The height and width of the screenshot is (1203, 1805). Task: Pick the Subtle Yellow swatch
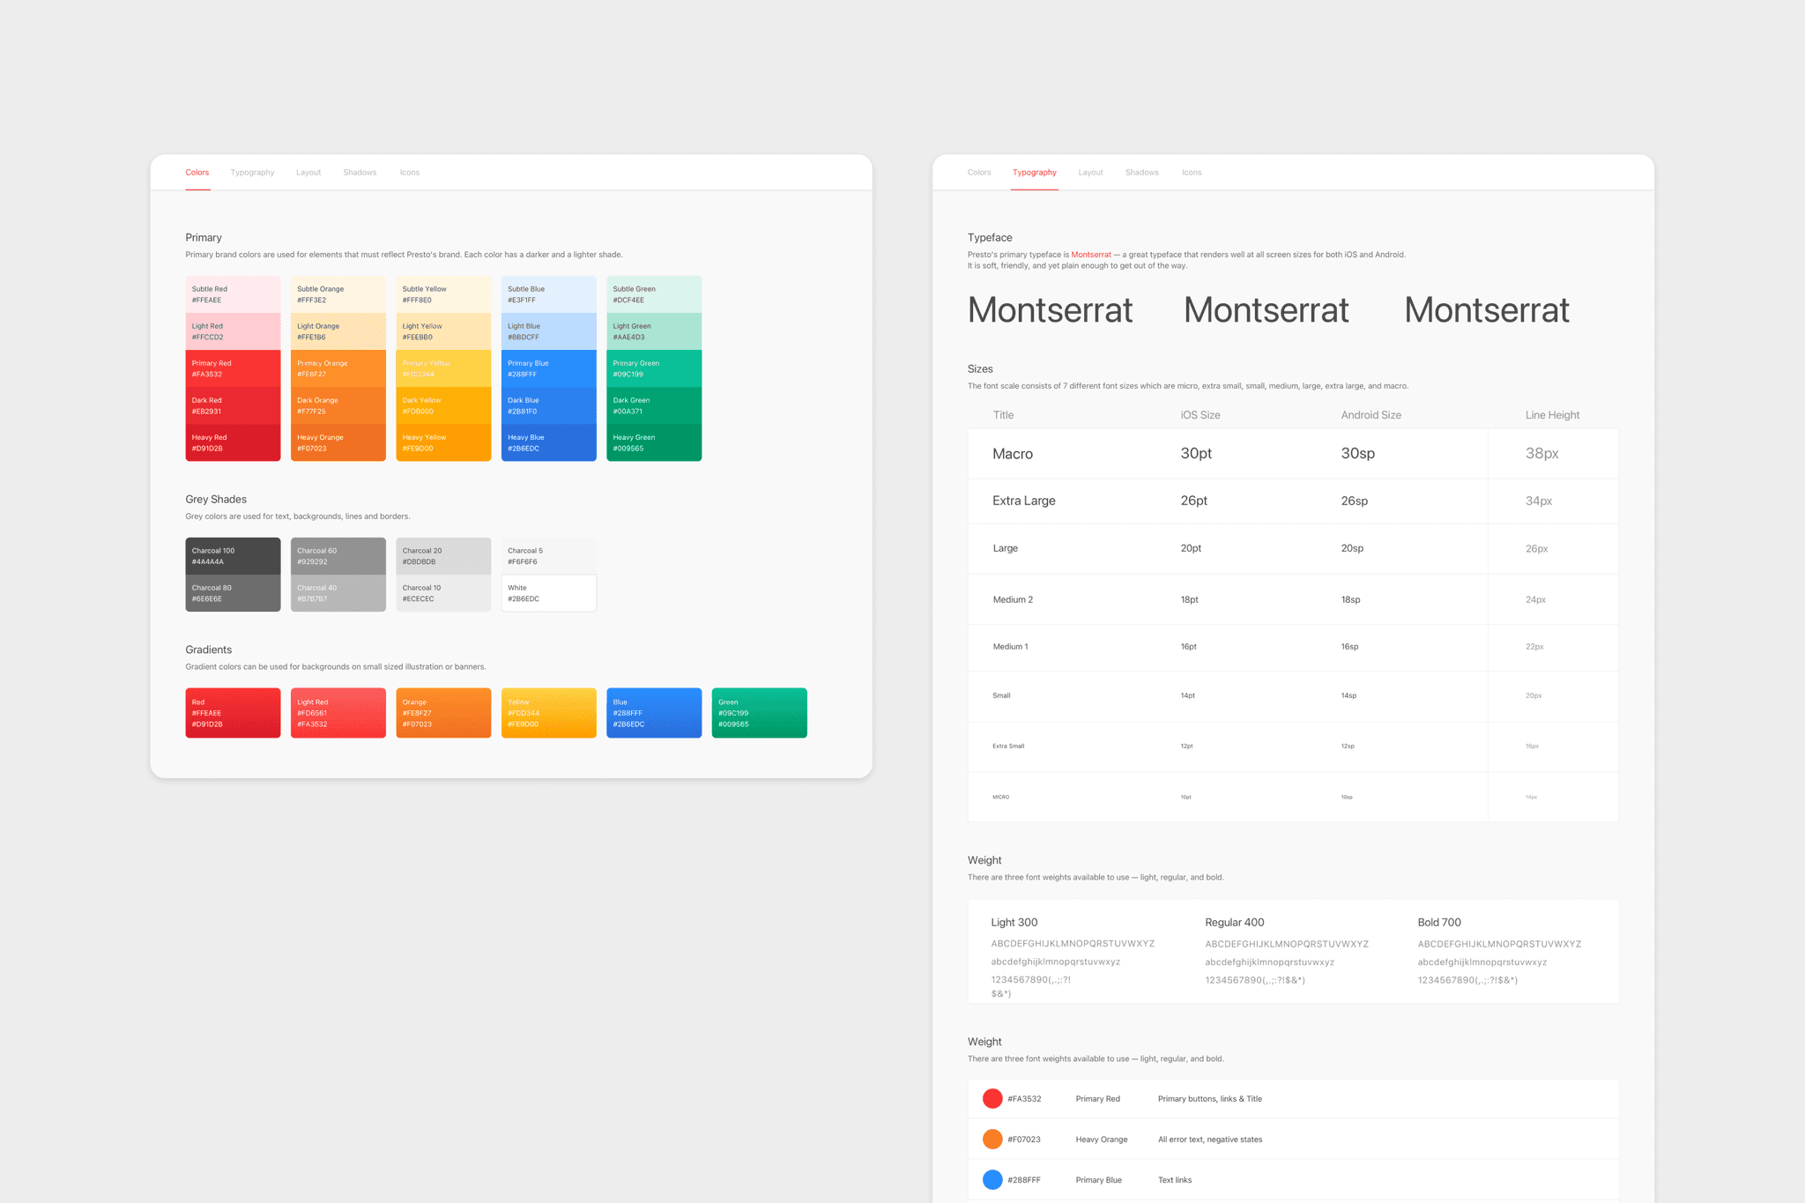[443, 294]
